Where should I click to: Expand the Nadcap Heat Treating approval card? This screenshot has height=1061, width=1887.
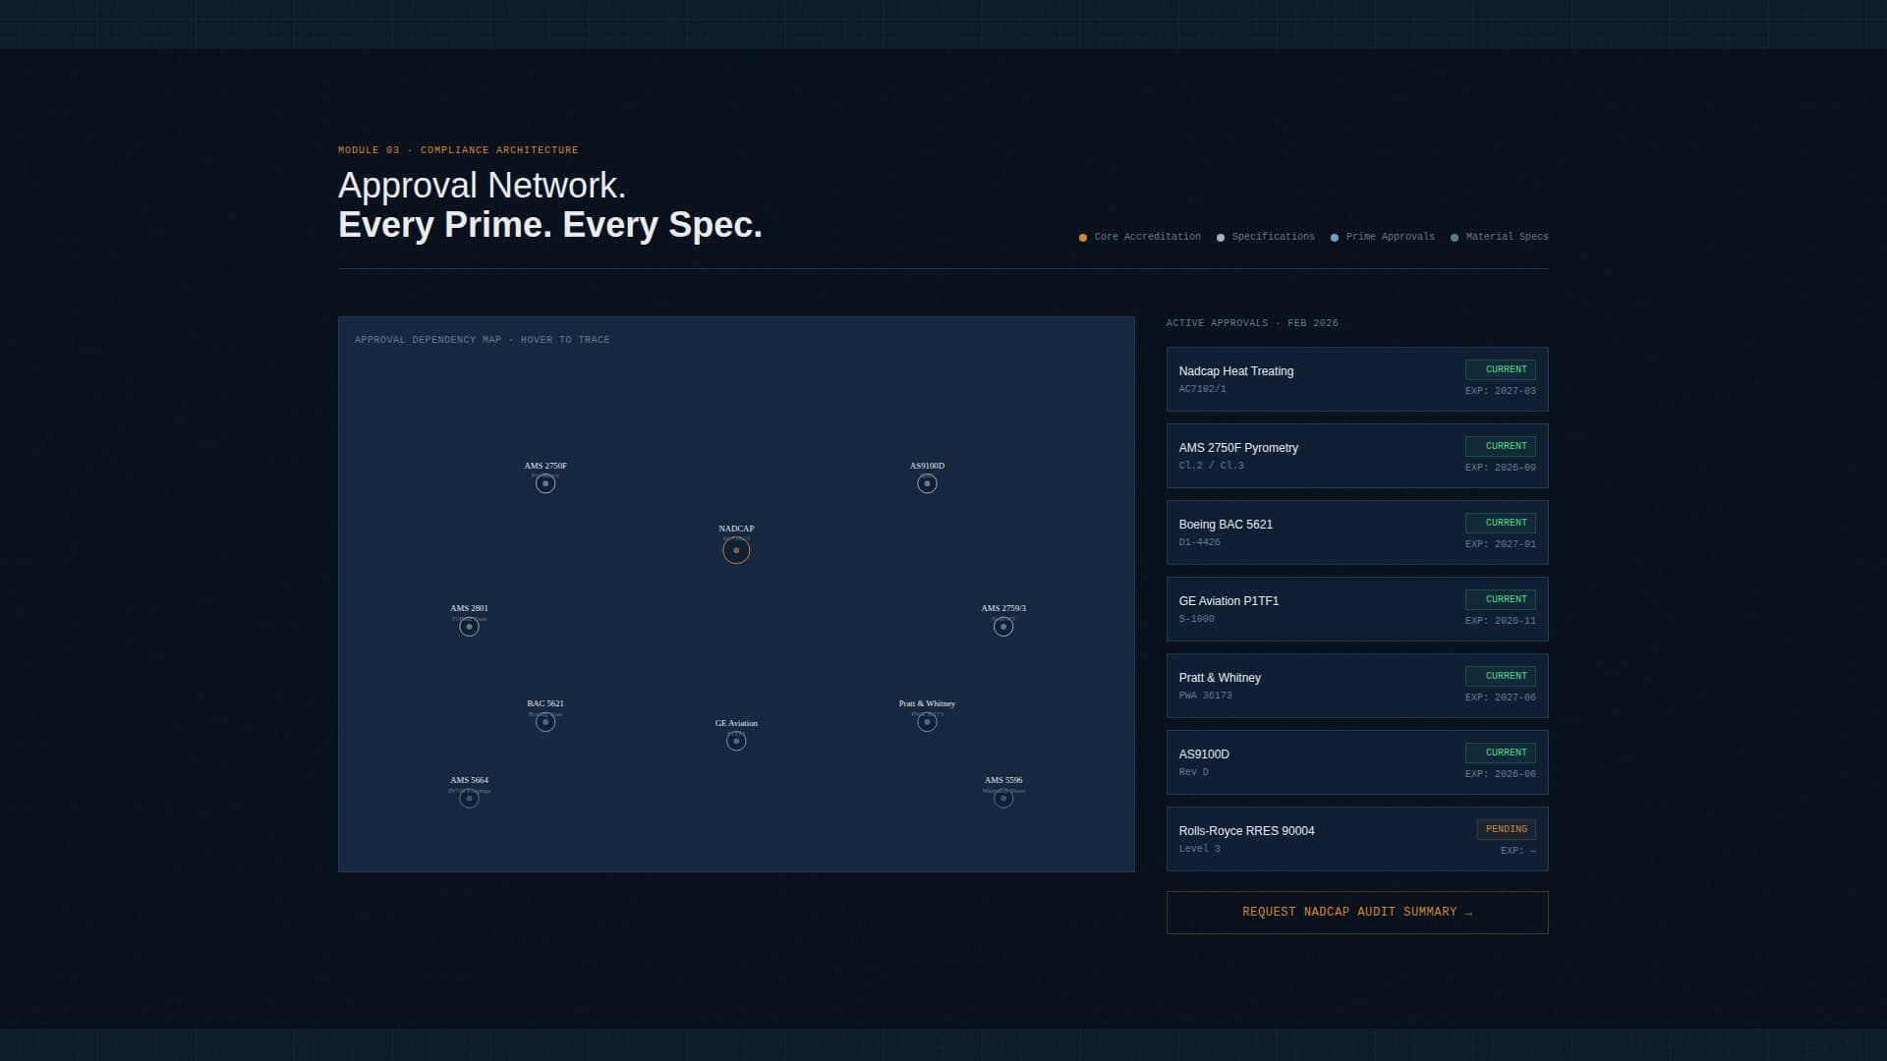[x=1356, y=379]
